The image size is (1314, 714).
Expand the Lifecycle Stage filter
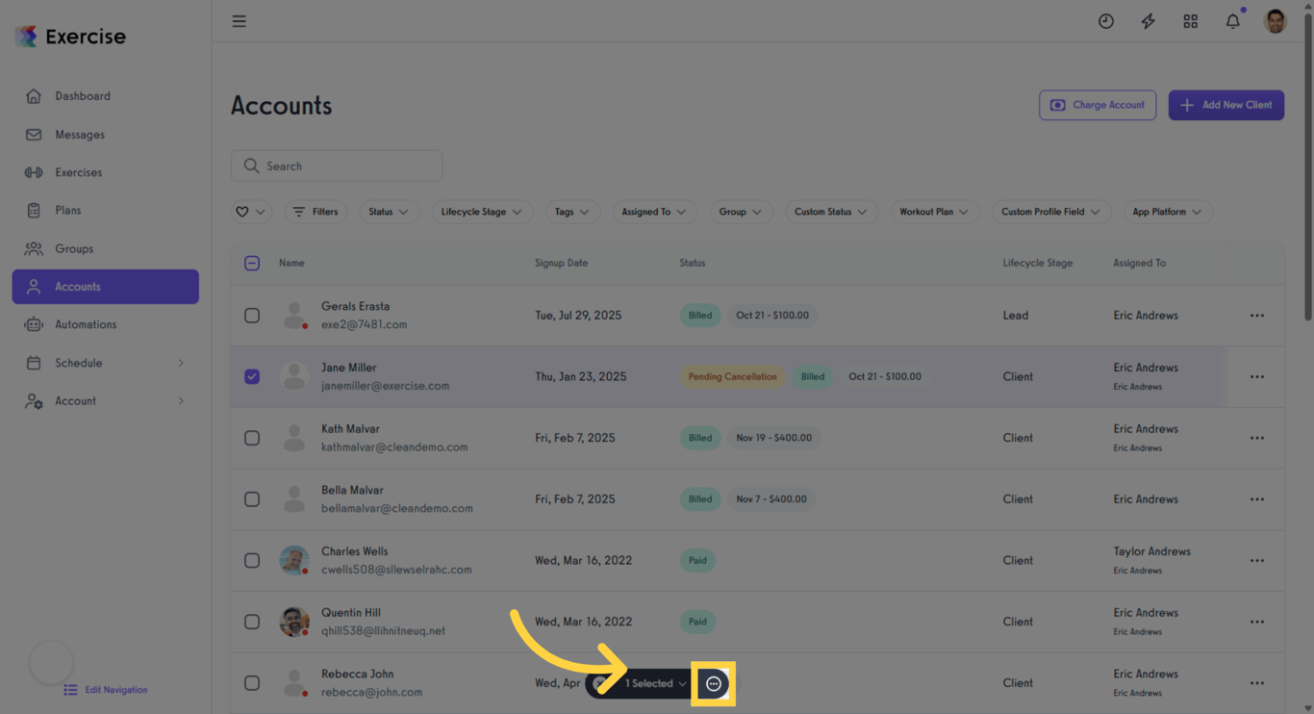(482, 212)
